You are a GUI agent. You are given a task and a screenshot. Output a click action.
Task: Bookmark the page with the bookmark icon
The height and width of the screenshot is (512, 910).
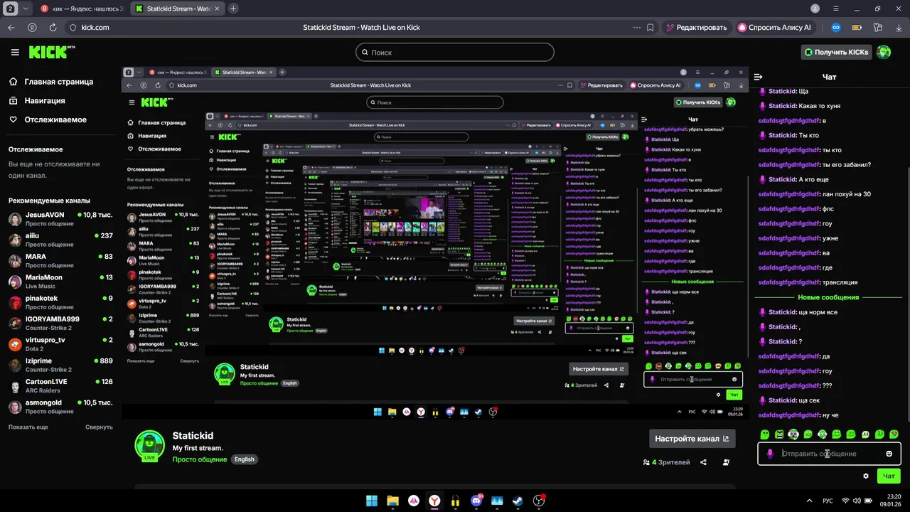click(651, 28)
